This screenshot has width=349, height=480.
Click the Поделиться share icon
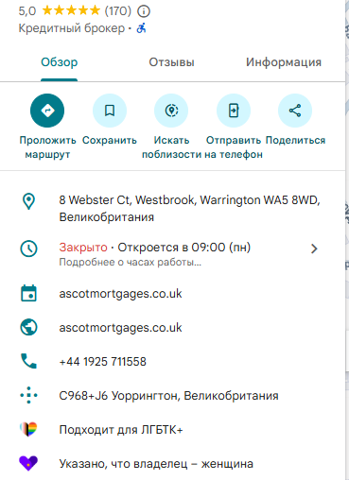click(x=295, y=111)
